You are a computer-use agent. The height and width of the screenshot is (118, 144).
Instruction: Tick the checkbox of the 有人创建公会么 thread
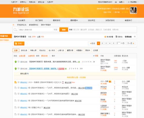[18, 107]
